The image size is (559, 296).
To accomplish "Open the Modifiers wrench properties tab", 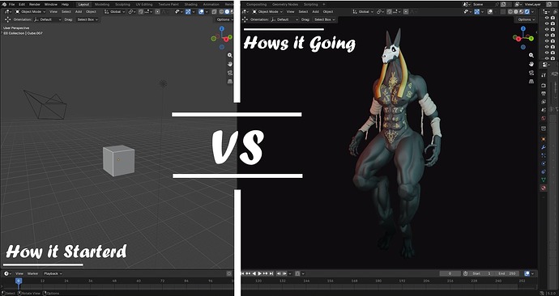I will tap(544, 147).
